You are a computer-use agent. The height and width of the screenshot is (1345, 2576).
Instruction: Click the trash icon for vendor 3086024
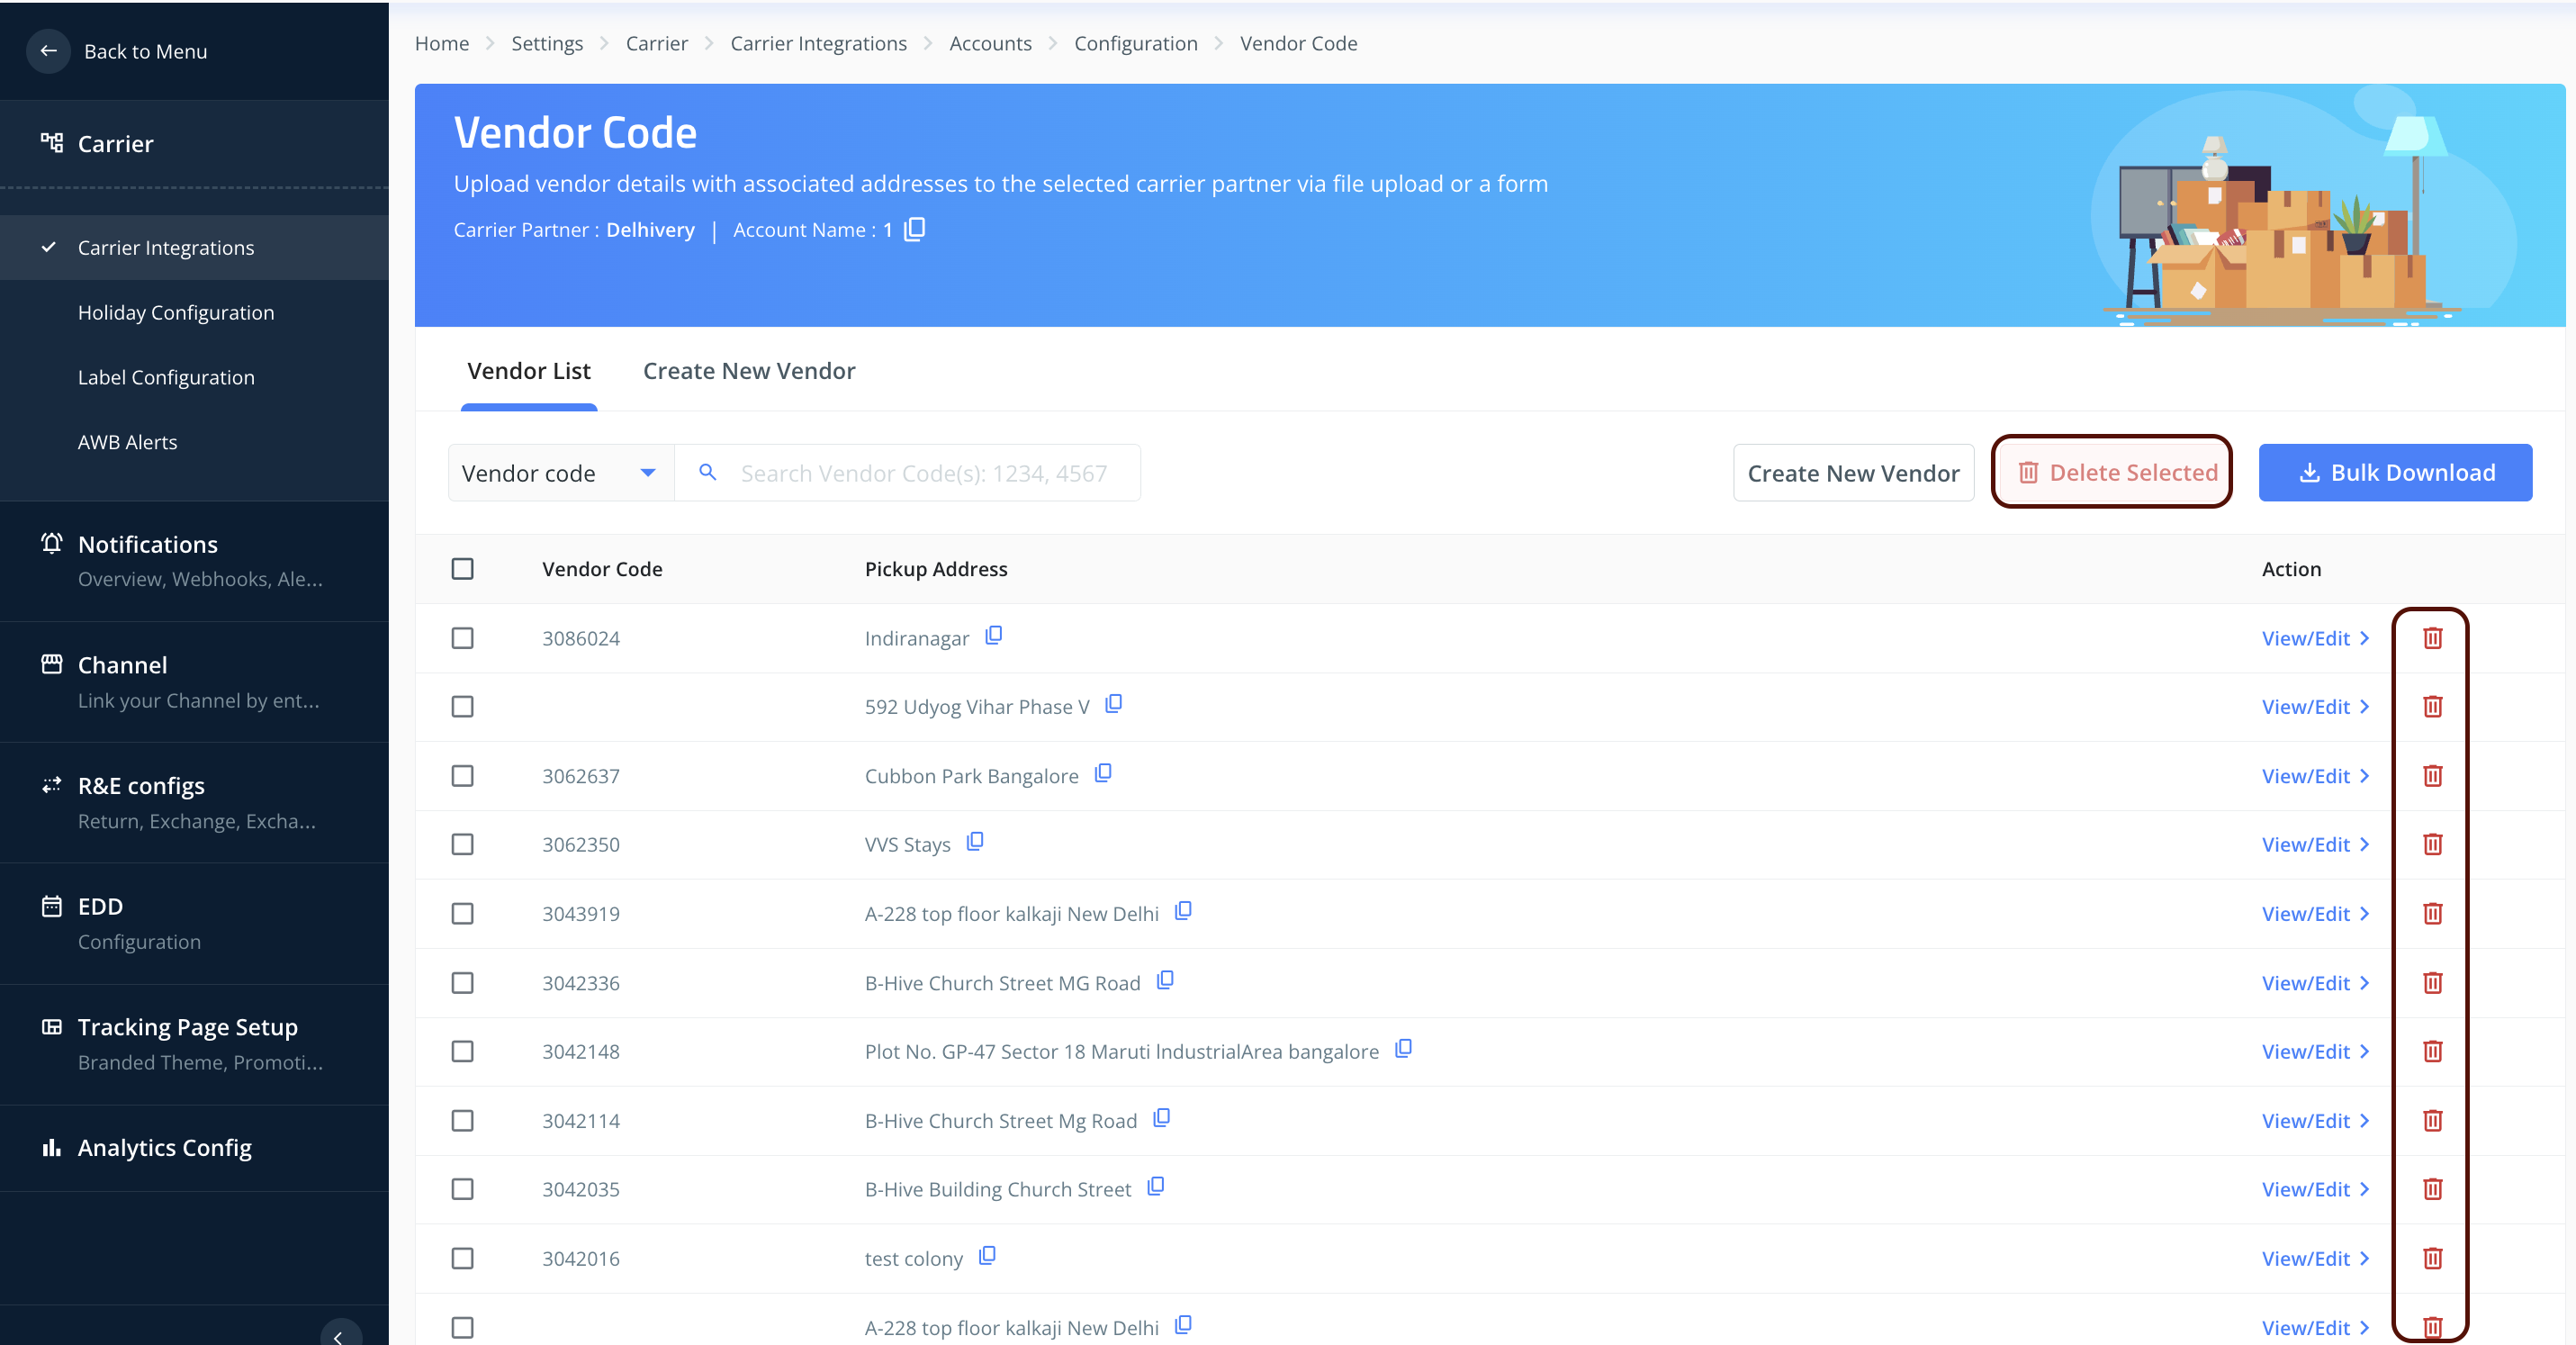pyautogui.click(x=2431, y=638)
